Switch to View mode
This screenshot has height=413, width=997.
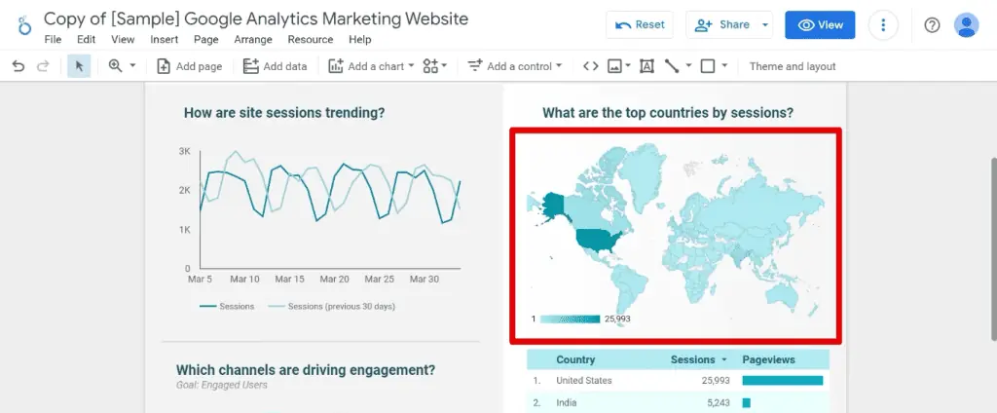pos(820,25)
